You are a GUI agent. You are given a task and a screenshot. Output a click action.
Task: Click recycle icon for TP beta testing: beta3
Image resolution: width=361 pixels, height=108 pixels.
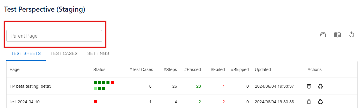point(320,86)
